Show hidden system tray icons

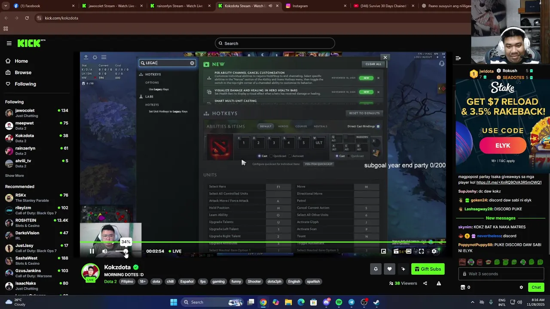tap(473, 302)
